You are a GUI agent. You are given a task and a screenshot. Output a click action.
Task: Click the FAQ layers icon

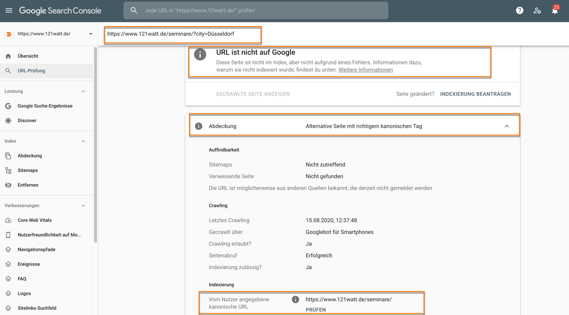point(8,279)
